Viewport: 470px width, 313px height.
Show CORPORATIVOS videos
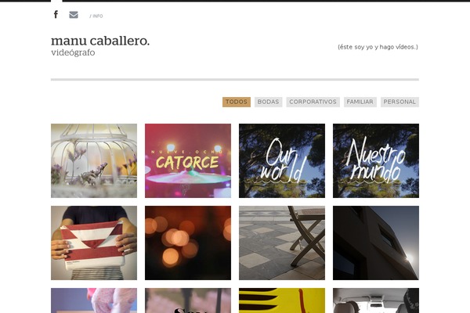pyautogui.click(x=313, y=102)
